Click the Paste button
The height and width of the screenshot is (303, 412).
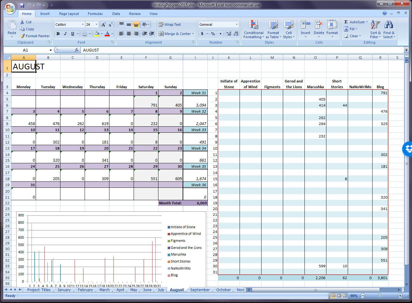[12, 28]
